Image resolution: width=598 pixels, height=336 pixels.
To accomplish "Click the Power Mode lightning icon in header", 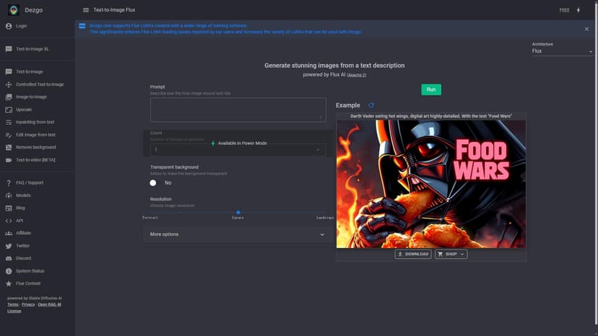I will point(578,10).
